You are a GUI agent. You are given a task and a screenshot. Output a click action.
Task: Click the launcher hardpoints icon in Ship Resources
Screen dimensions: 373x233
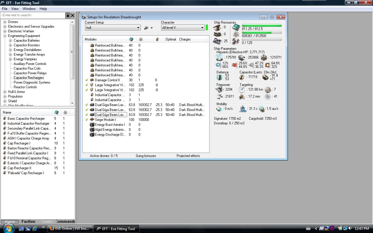pos(217,34)
